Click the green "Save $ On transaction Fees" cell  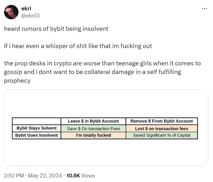[x=93, y=128]
